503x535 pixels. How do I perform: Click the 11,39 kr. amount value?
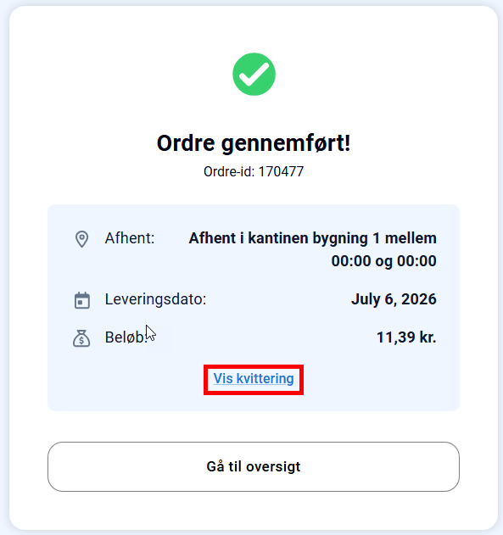[x=406, y=337]
